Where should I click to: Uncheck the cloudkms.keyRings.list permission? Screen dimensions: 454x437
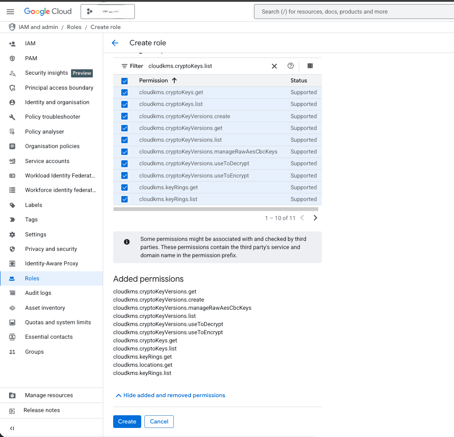click(124, 199)
